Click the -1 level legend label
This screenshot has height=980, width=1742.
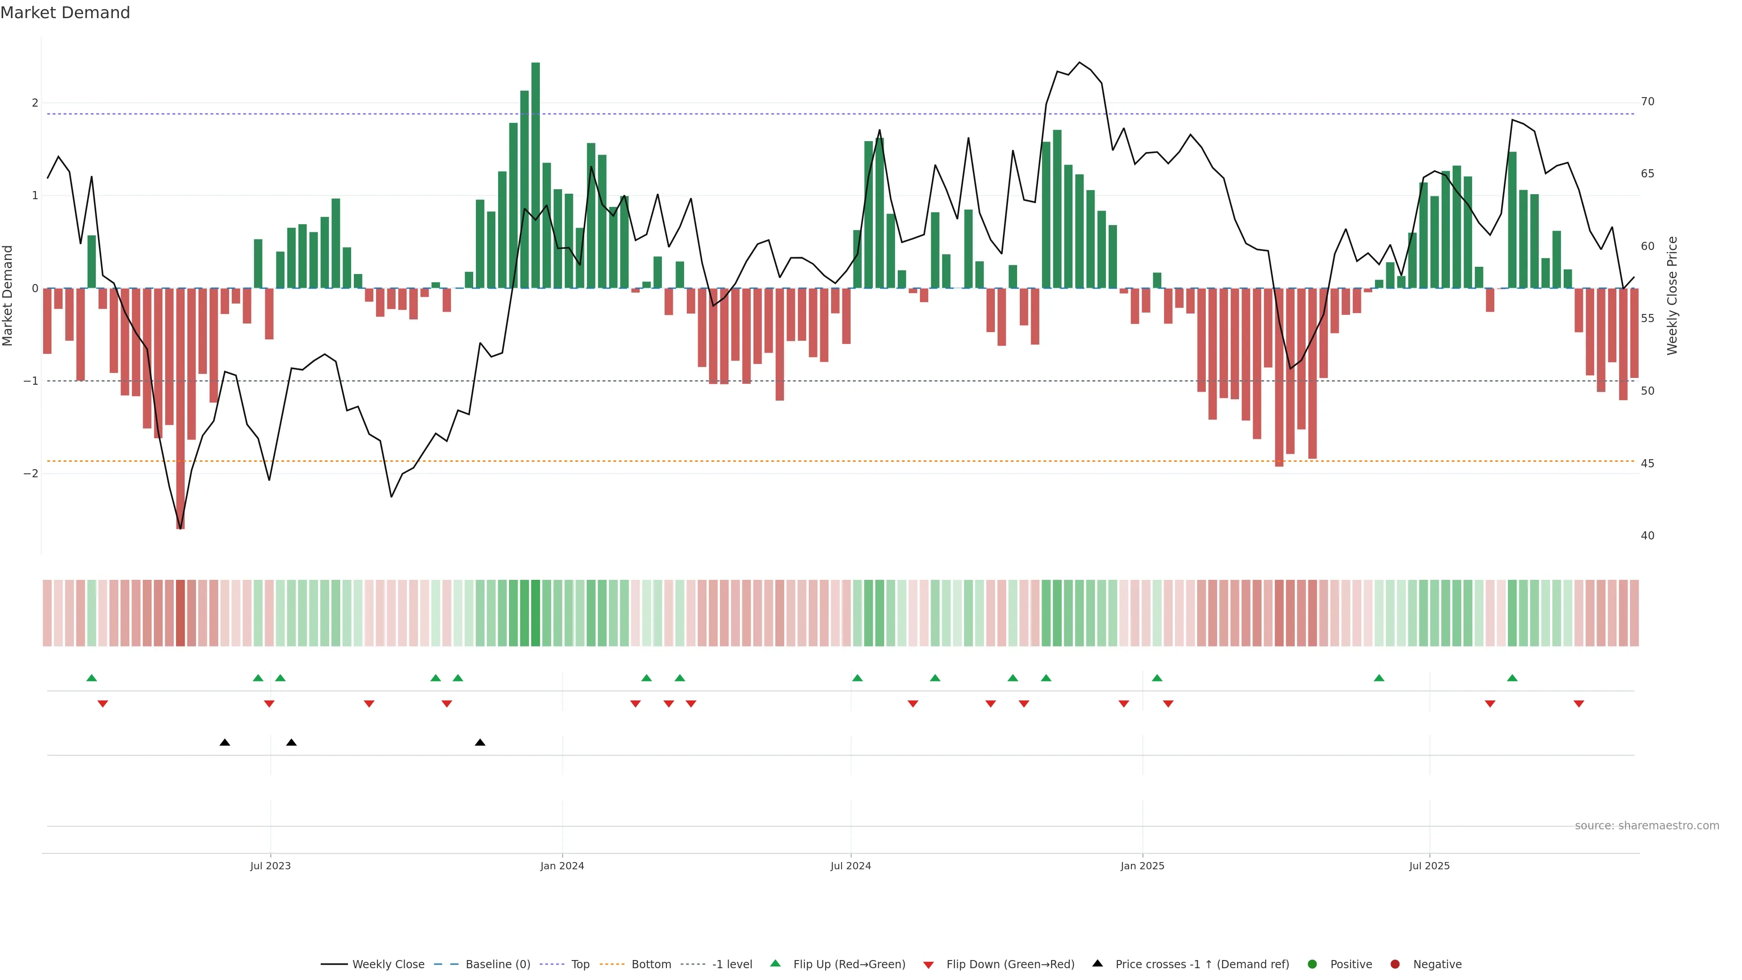click(732, 965)
